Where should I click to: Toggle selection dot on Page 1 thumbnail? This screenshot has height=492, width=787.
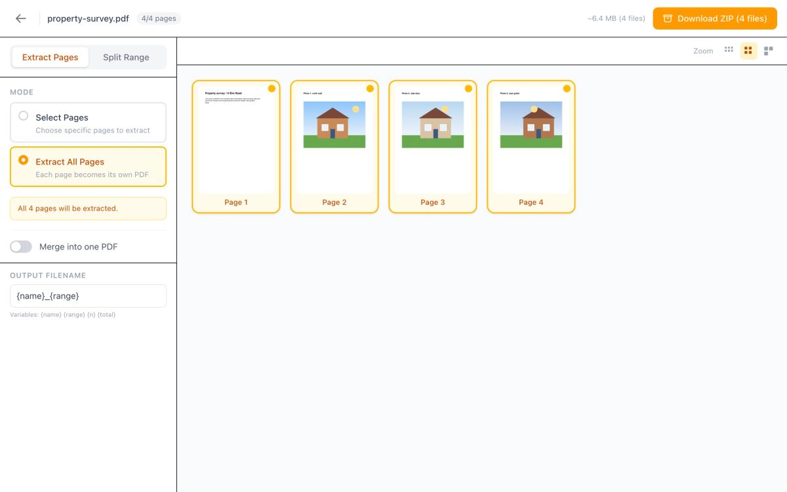[272, 89]
